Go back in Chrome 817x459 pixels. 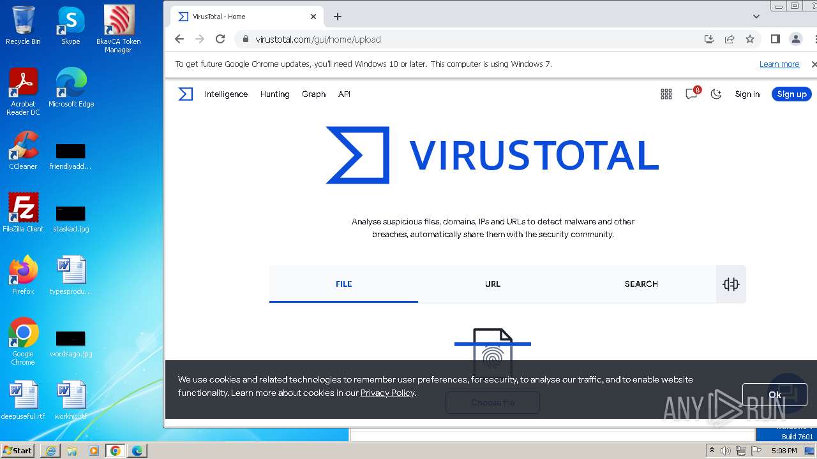(x=179, y=39)
